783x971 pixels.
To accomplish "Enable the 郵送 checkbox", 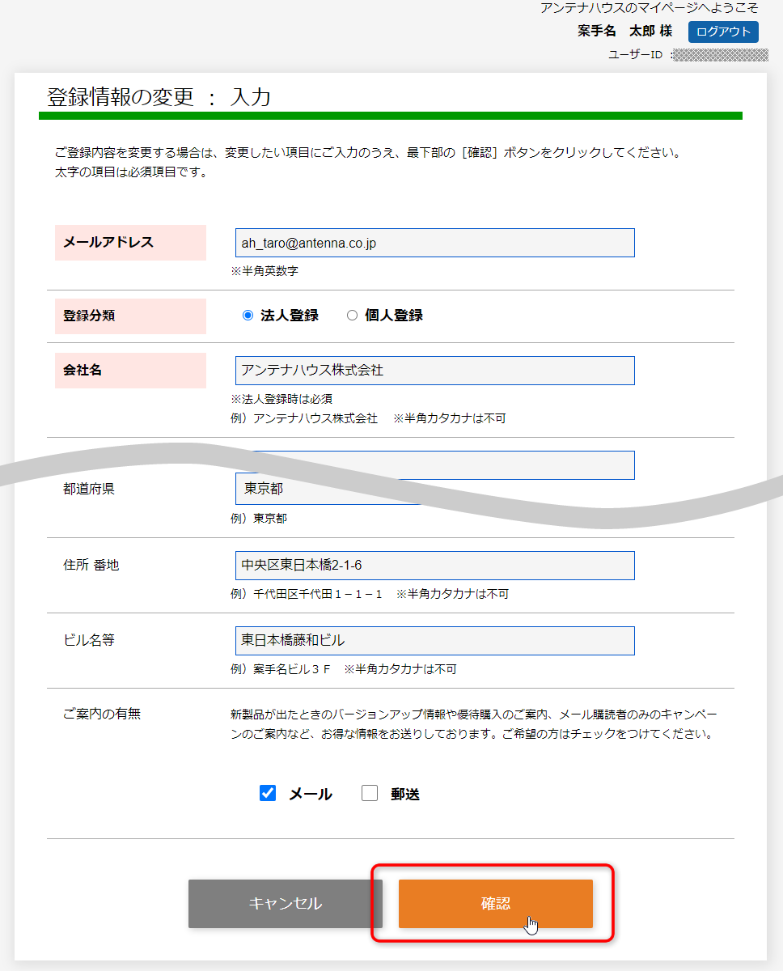I will click(x=370, y=794).
